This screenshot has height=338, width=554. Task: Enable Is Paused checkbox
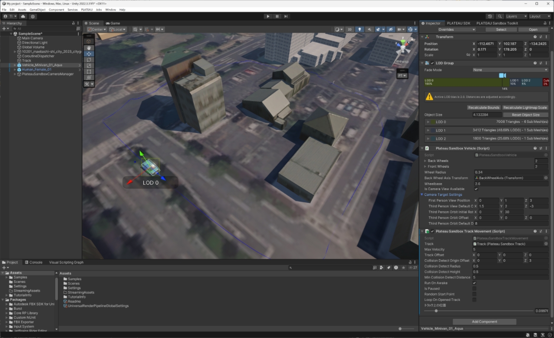tap(474, 289)
